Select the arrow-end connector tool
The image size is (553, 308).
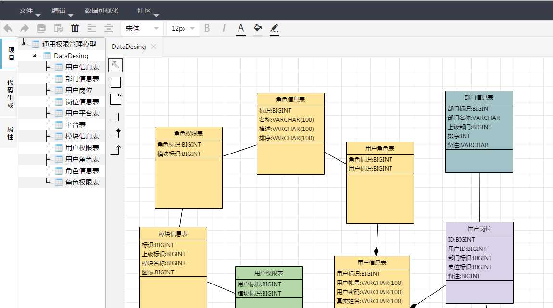point(115,150)
